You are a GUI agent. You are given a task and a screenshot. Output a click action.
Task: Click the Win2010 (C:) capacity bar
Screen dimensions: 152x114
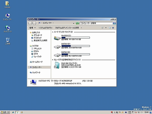click(75, 37)
